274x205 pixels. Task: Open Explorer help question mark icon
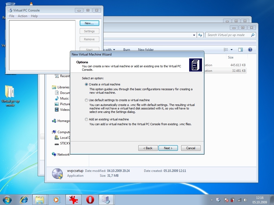[x=250, y=50]
